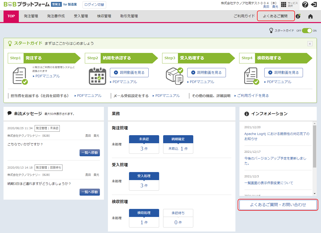The width and height of the screenshot is (321, 233).
Task: Open the 検収管理 menu tab
Action: 104,16
